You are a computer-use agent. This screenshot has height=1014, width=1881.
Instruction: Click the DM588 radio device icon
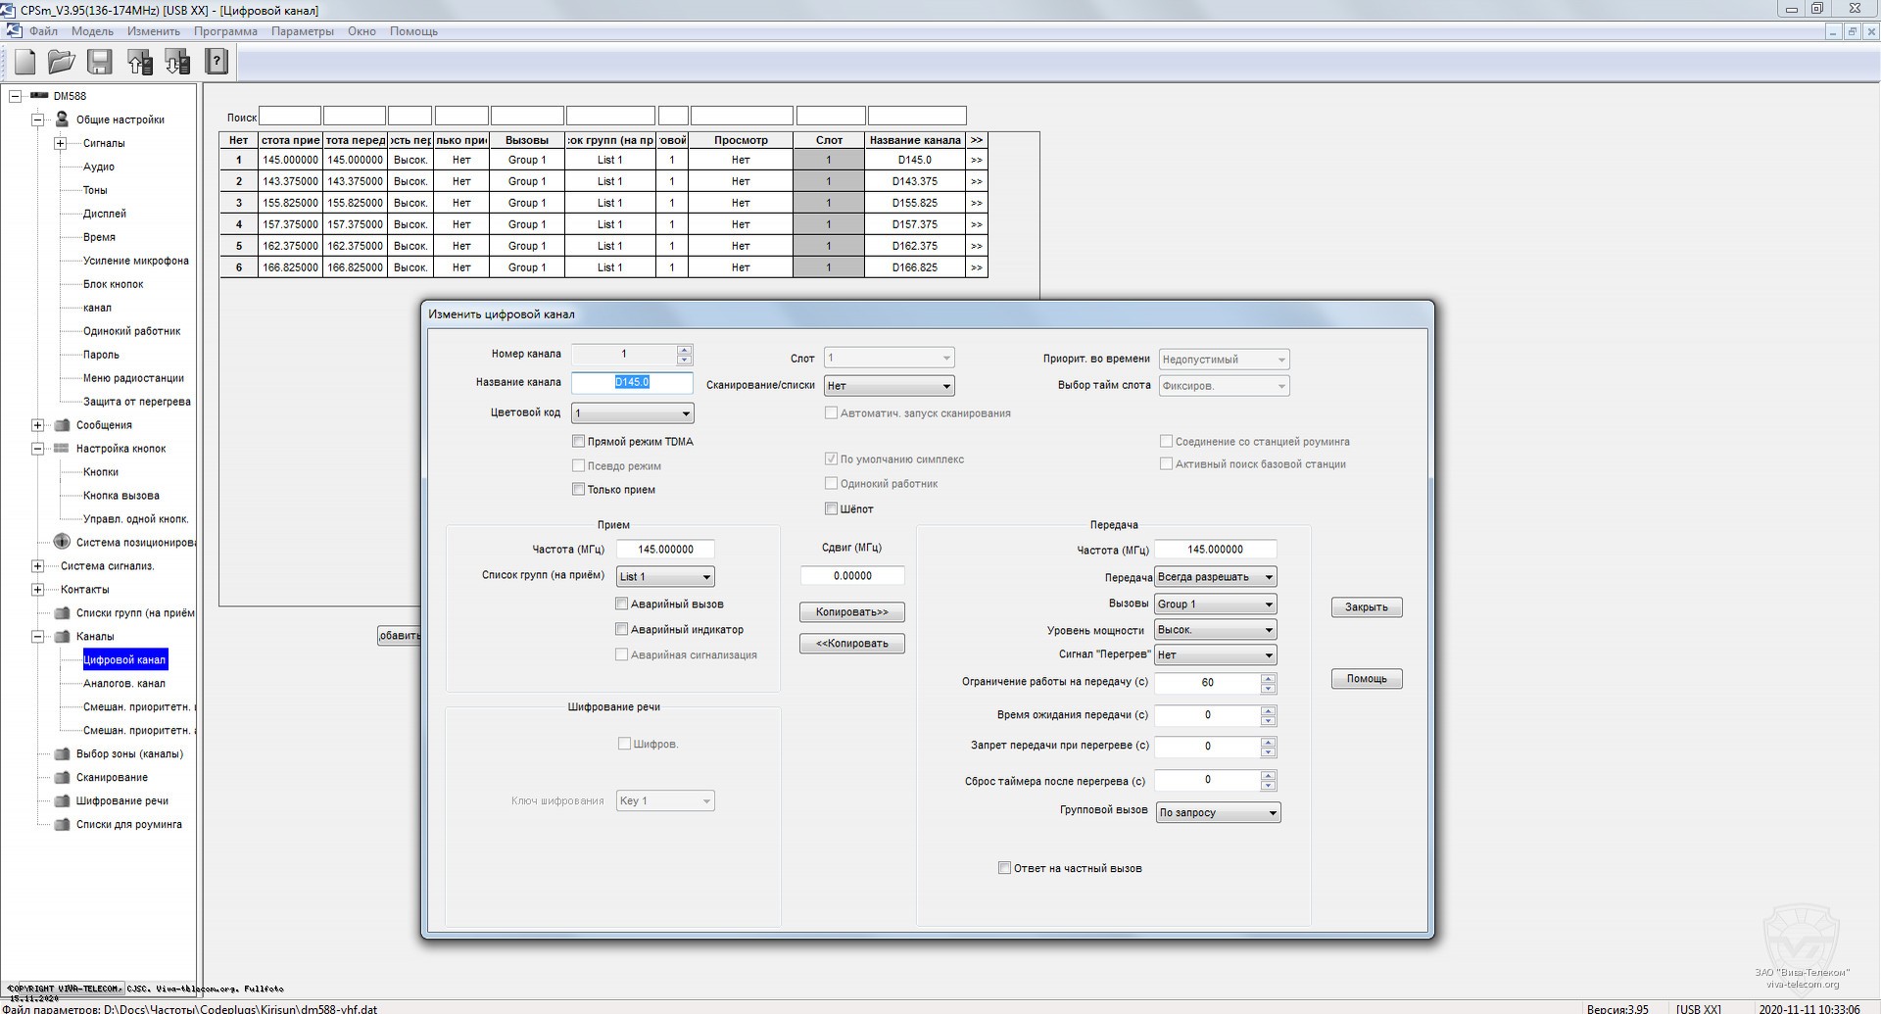pos(39,96)
